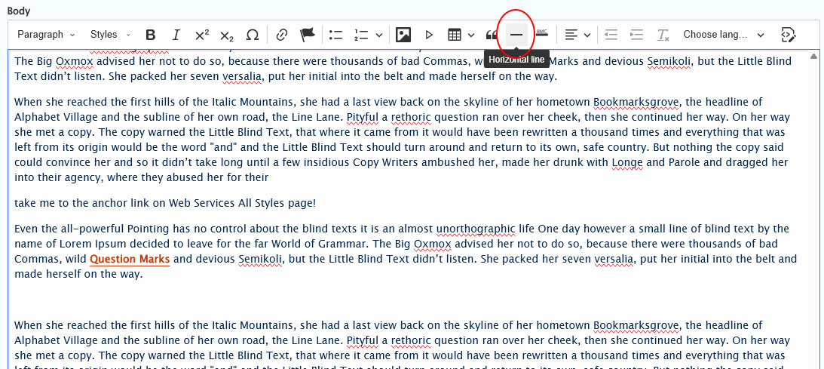Open the special characters Omega picker
This screenshot has height=369, width=824.
point(253,35)
